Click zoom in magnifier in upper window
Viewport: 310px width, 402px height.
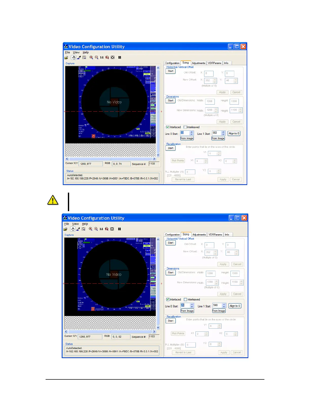91,58
